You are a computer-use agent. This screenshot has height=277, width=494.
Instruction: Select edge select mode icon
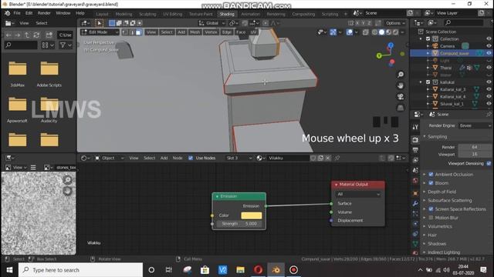[x=132, y=32]
